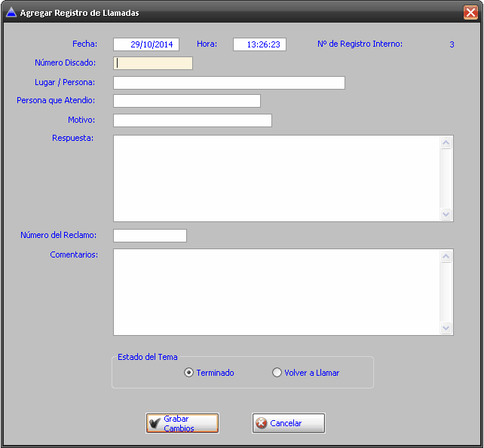Close the Agregar Registro de Llamadas window

click(470, 12)
